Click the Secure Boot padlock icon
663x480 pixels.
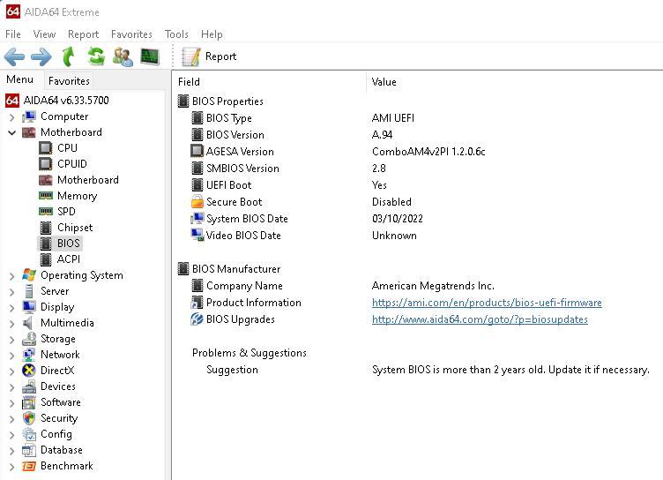click(x=197, y=201)
